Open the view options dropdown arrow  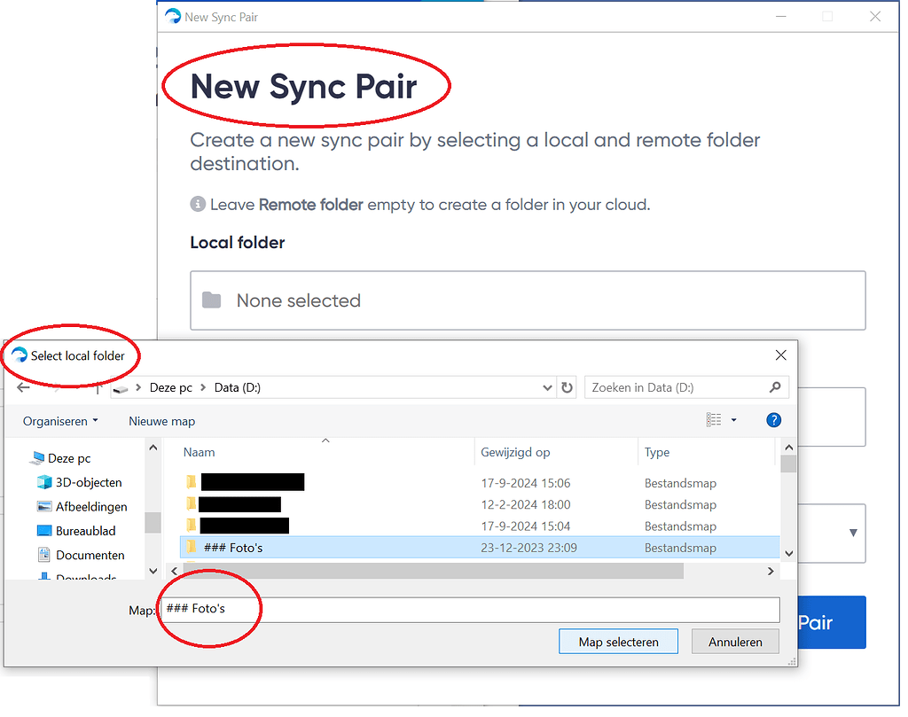(733, 420)
